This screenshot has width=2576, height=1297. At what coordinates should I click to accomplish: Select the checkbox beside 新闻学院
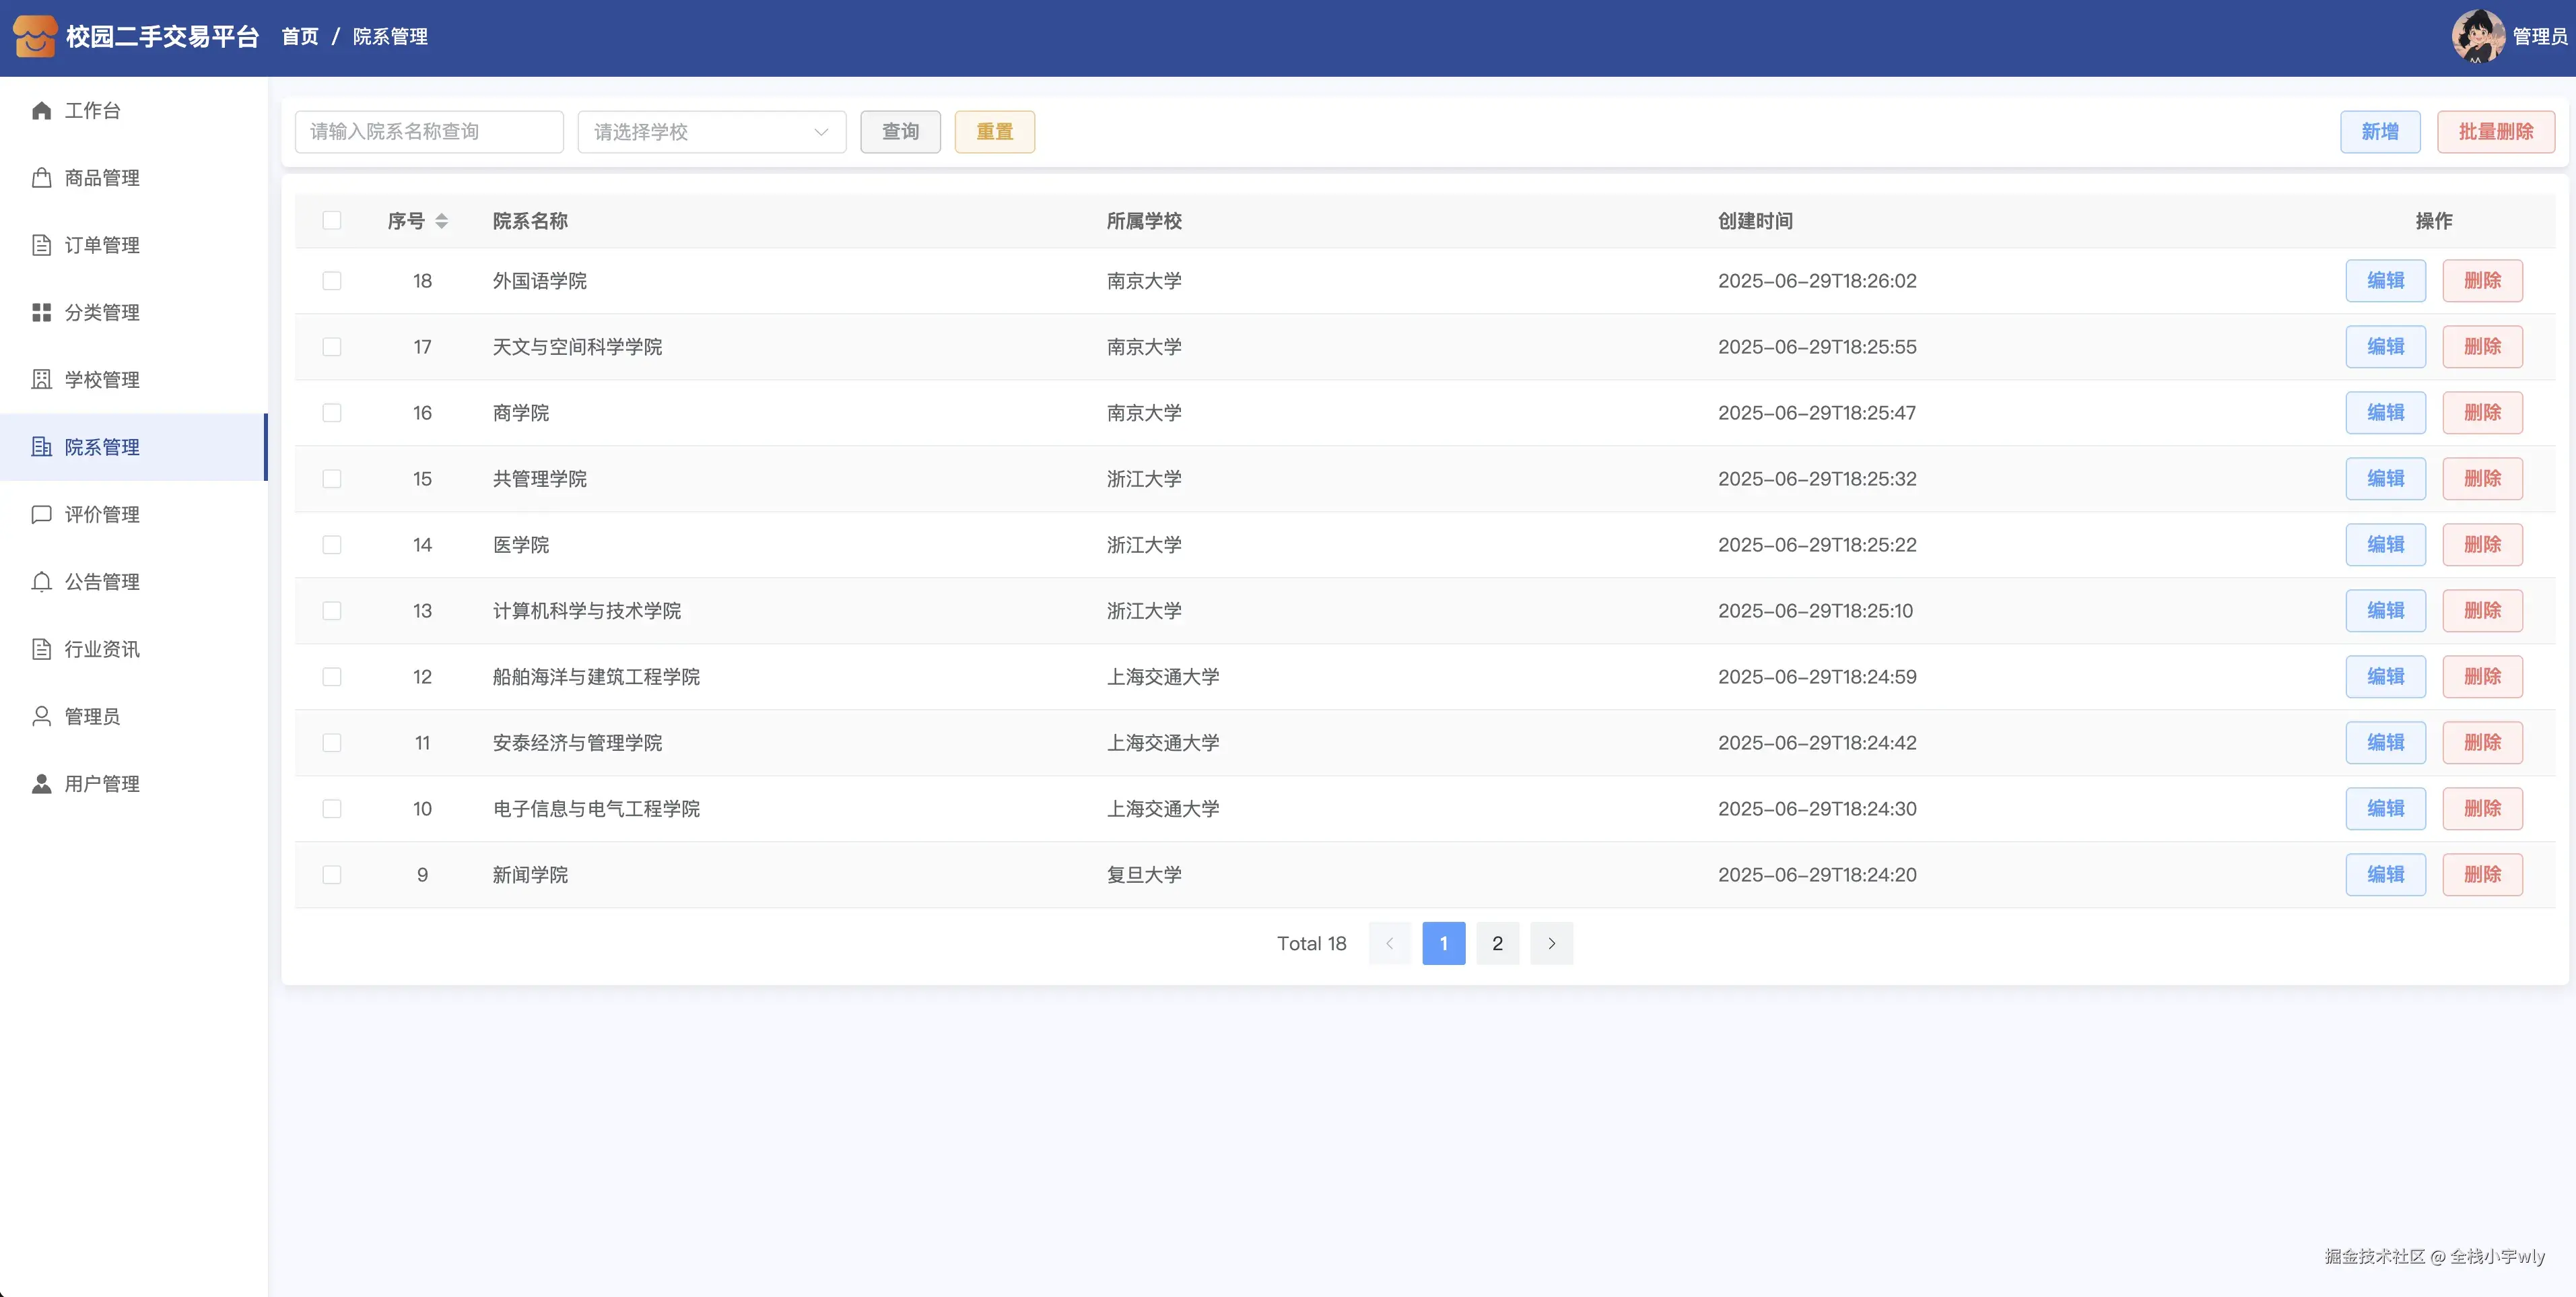(x=332, y=875)
